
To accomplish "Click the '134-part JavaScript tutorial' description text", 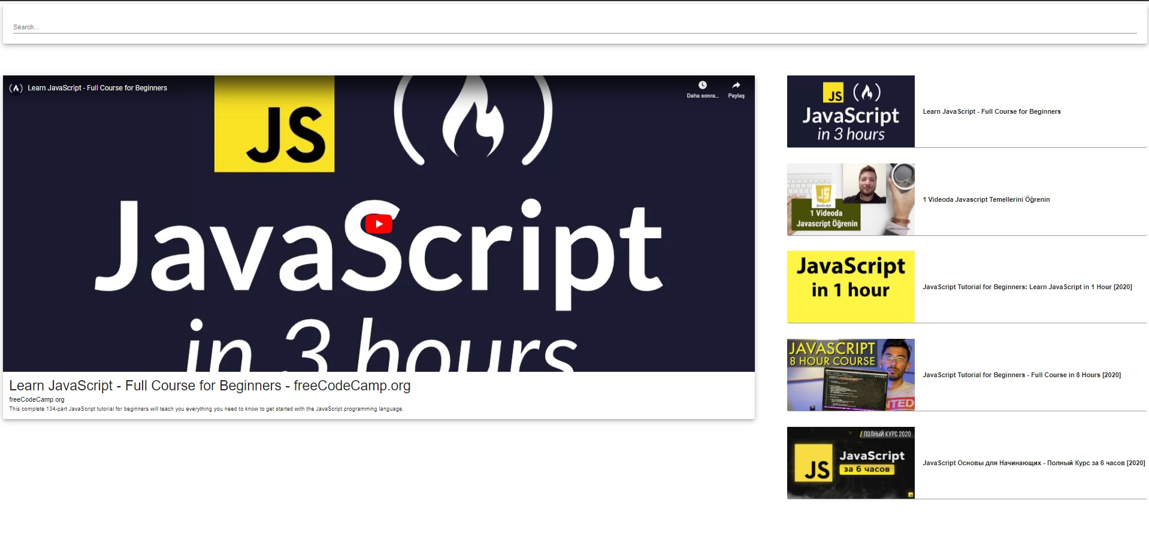I will tap(206, 409).
